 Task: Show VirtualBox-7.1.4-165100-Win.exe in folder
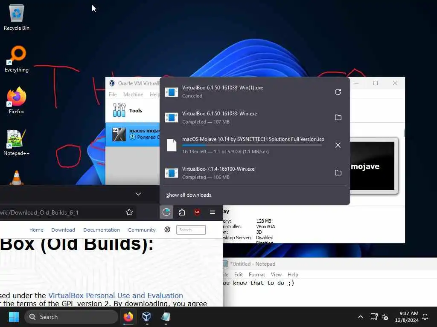338,173
